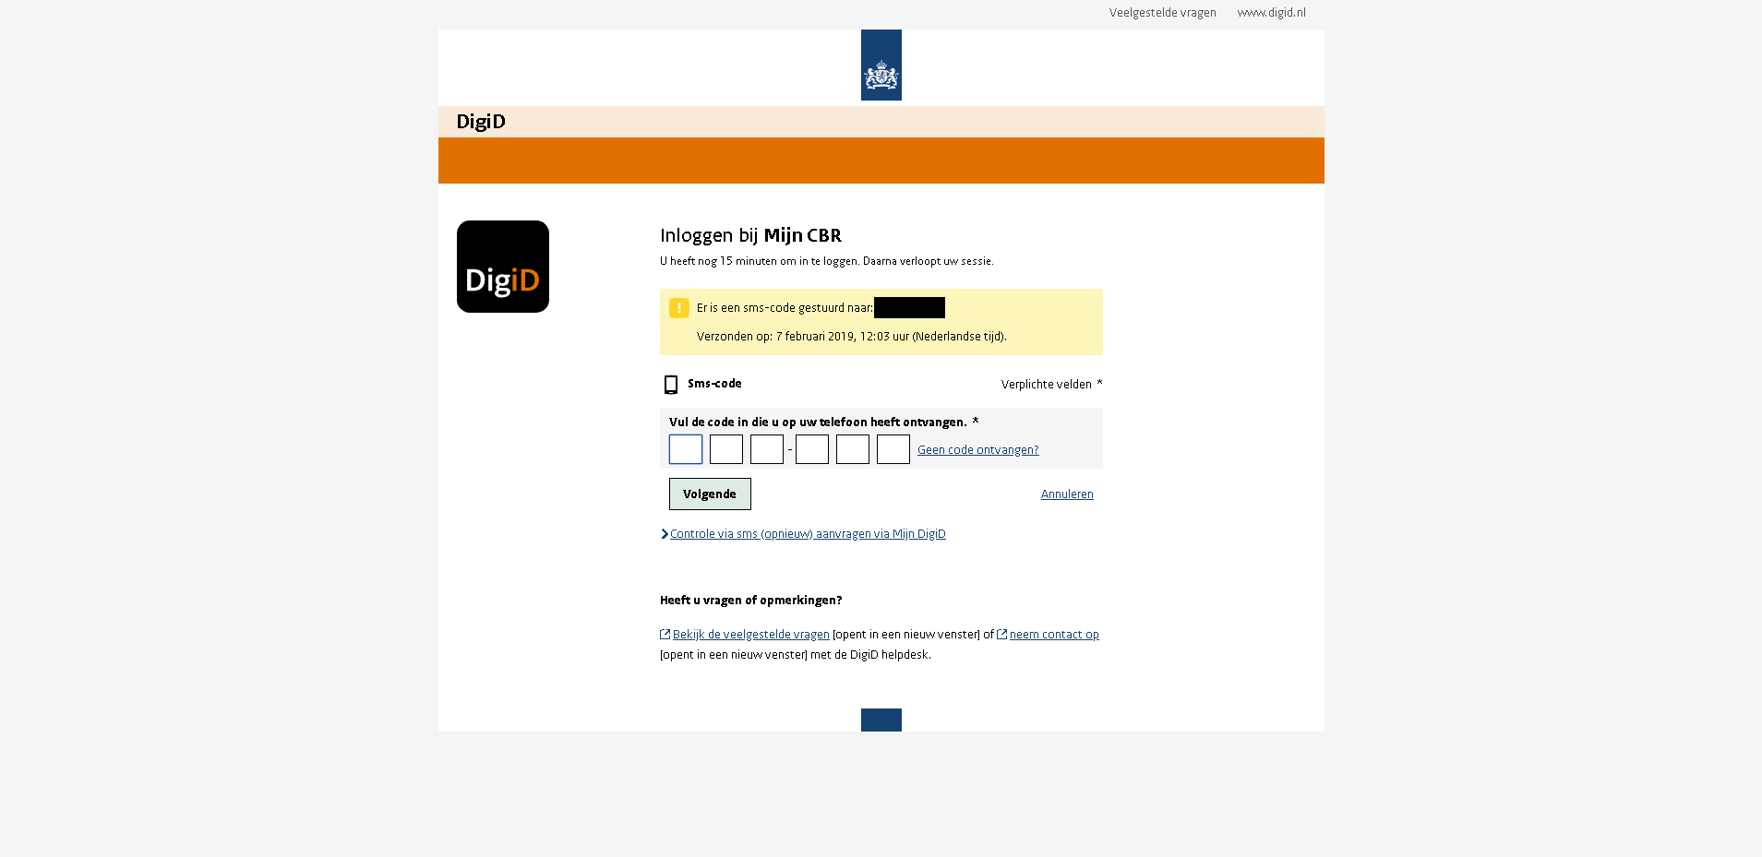
Task: Click the Sms-code section label
Action: [x=714, y=384]
